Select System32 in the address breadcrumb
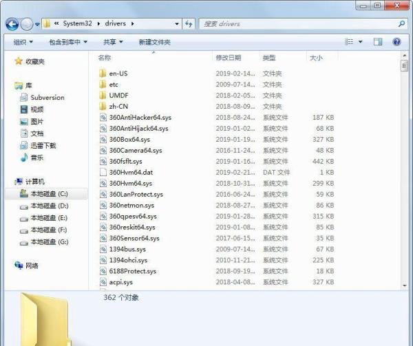 [77, 23]
